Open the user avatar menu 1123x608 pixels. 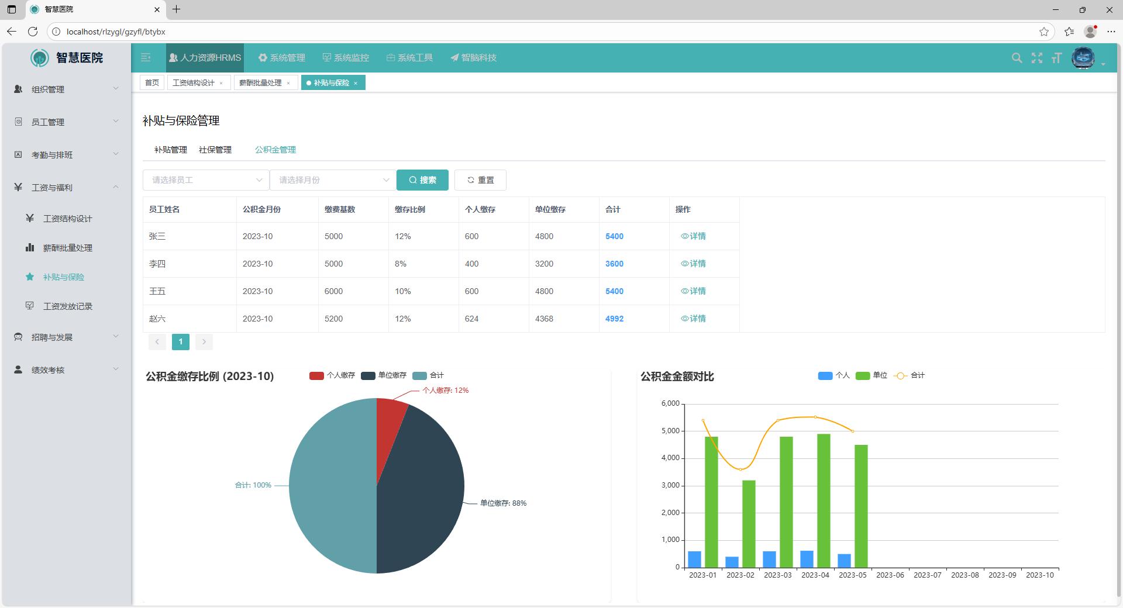(1083, 58)
